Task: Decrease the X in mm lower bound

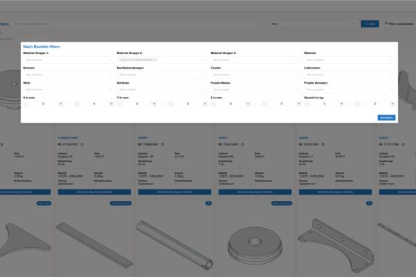Action: 26,104
